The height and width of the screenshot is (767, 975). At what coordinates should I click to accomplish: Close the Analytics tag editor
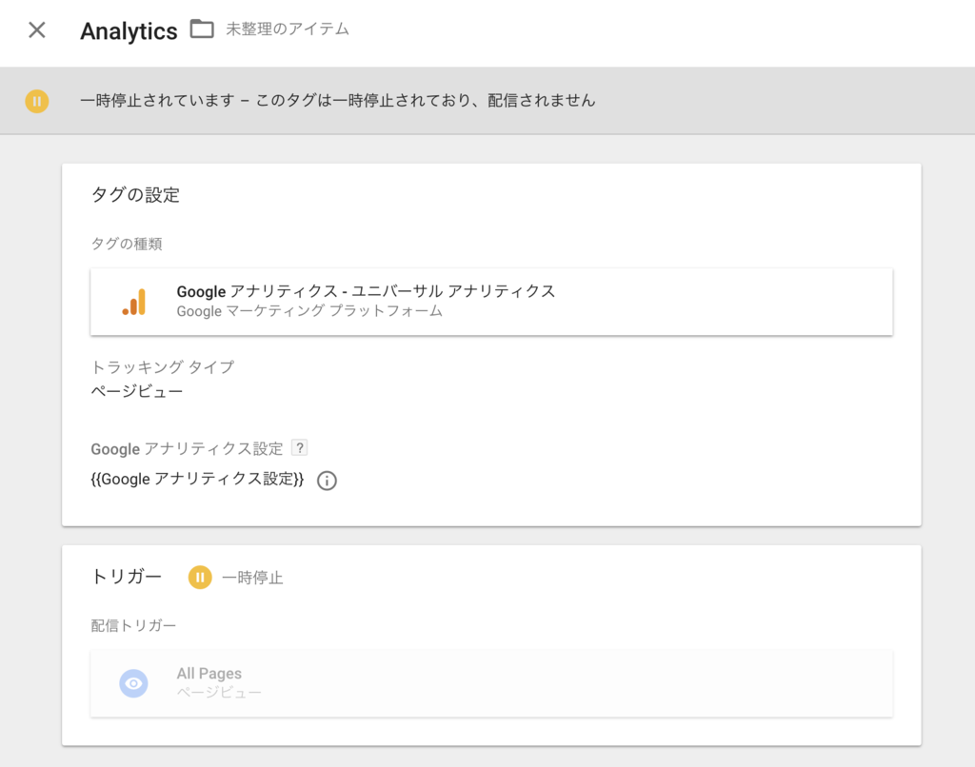coord(37,29)
